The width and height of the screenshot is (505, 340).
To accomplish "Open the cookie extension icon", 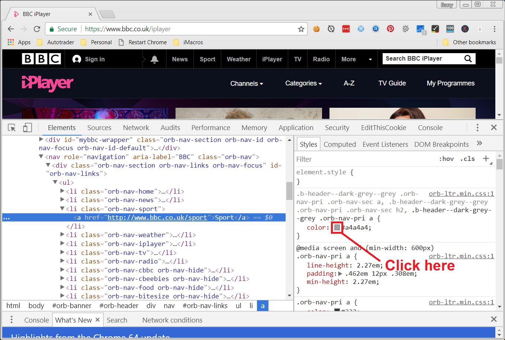I will [316, 29].
